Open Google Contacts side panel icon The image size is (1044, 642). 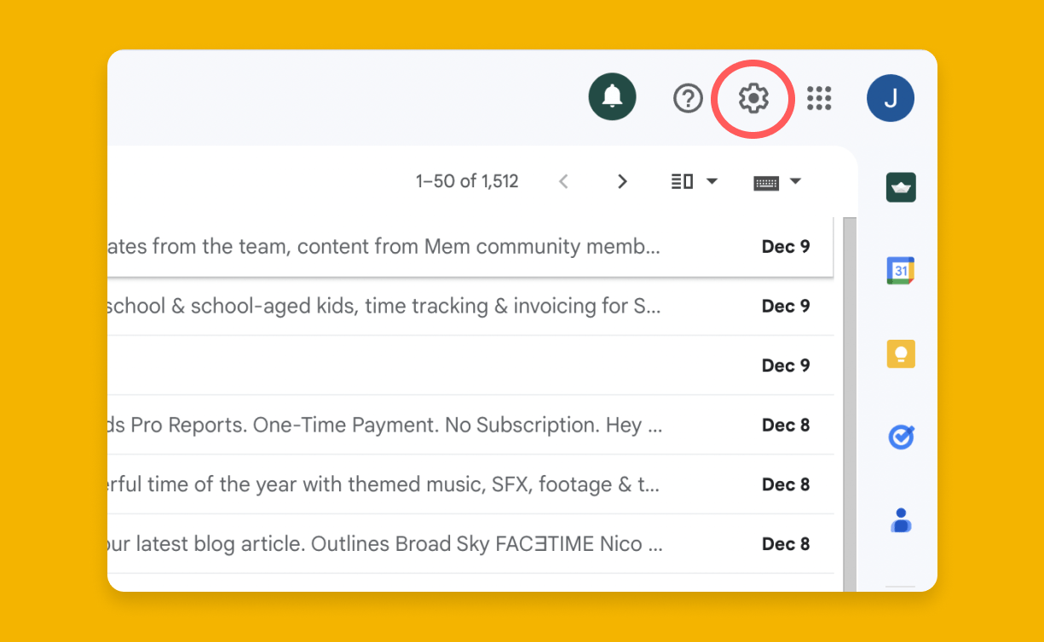pyautogui.click(x=901, y=520)
